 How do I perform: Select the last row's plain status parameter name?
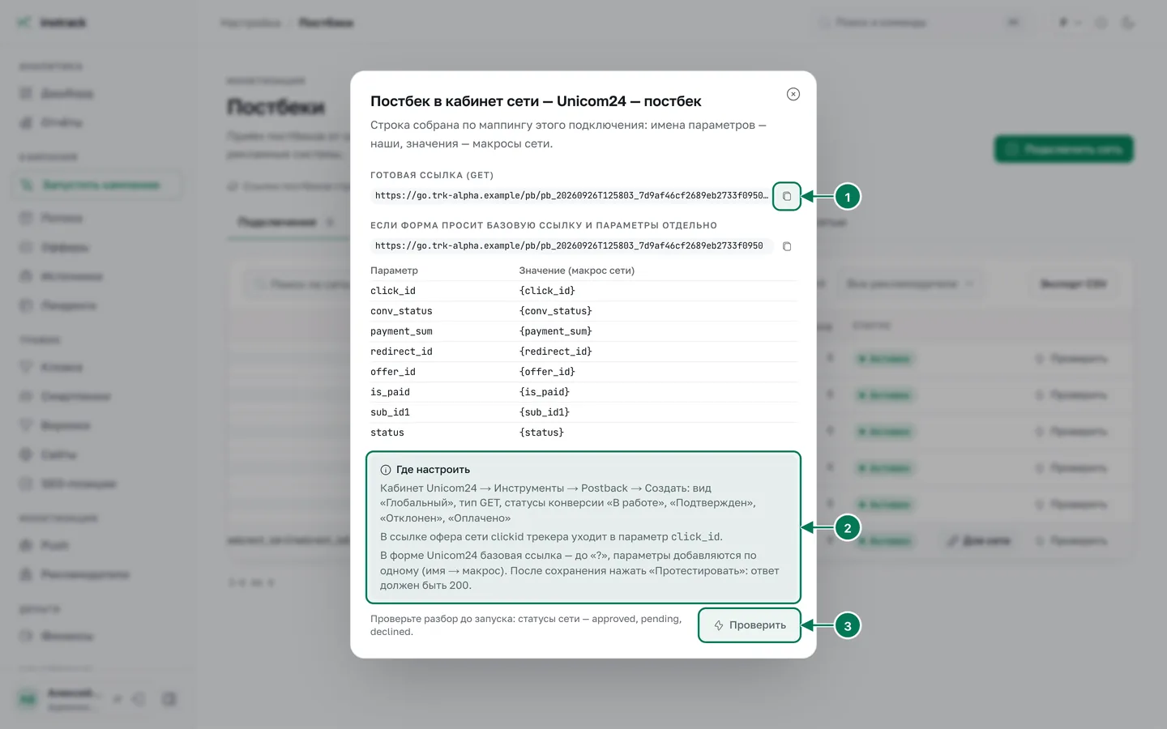[387, 433]
